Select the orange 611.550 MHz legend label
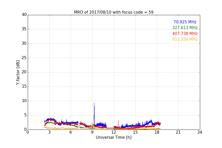The image size is (222, 148). (185, 39)
